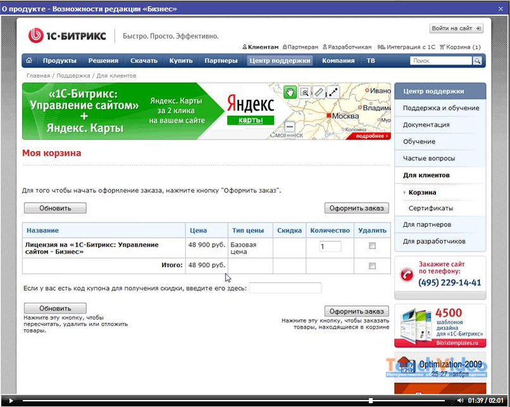This screenshot has height=407, width=510.
Task: Open the Купить menu
Action: click(181, 61)
